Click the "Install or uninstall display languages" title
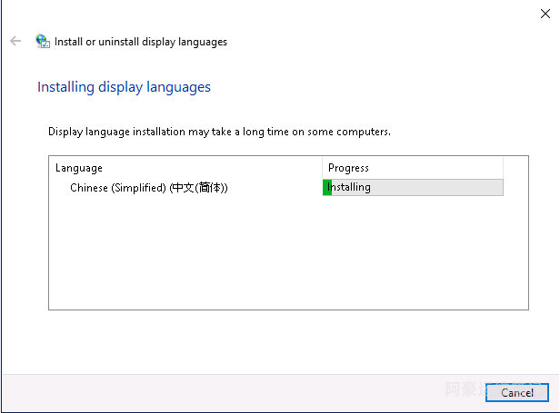Screen dimensions: 560x413 point(141,42)
